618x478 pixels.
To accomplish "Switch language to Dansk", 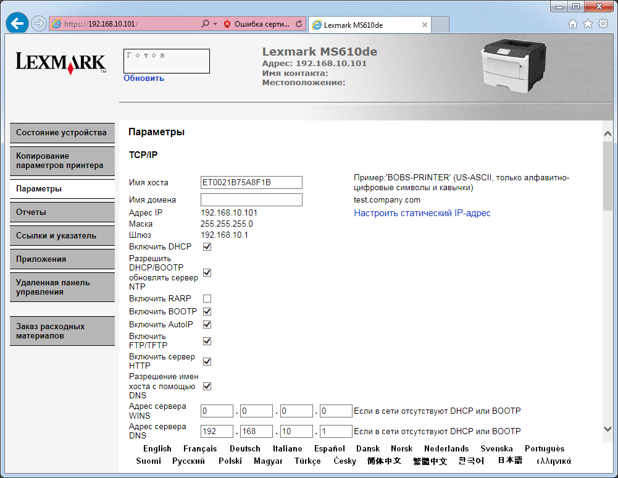I will pos(368,449).
